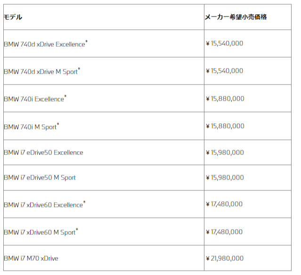
Task: Select the 740i Excellence price cell
Action: point(225,98)
